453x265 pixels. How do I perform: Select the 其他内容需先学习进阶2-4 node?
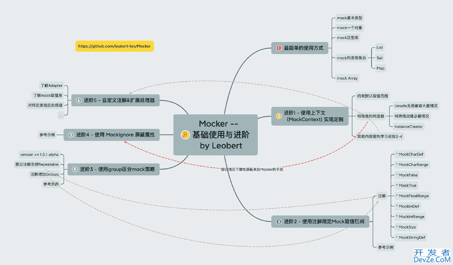click(380, 136)
